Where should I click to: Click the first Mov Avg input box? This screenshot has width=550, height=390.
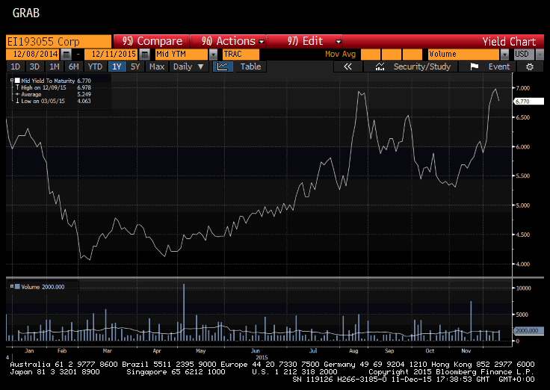[371, 55]
